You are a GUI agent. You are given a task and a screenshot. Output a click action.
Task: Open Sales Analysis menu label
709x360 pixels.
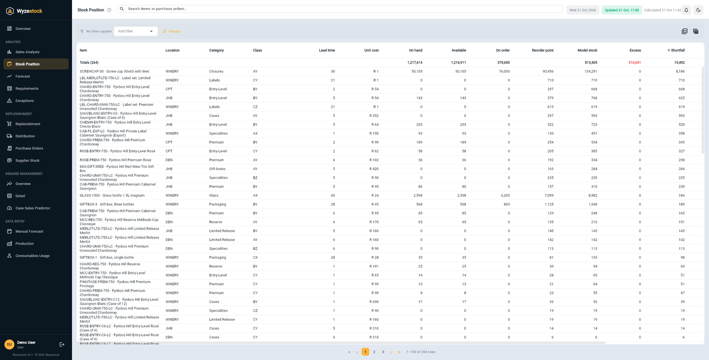[27, 52]
